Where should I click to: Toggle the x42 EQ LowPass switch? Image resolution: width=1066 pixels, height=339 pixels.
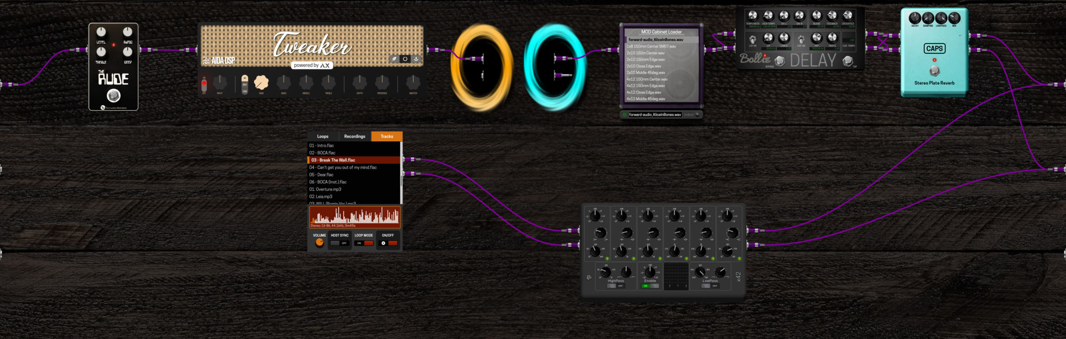point(710,286)
